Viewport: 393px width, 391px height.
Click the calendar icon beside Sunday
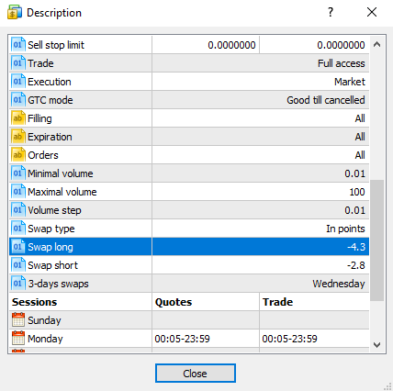pyautogui.click(x=18, y=319)
